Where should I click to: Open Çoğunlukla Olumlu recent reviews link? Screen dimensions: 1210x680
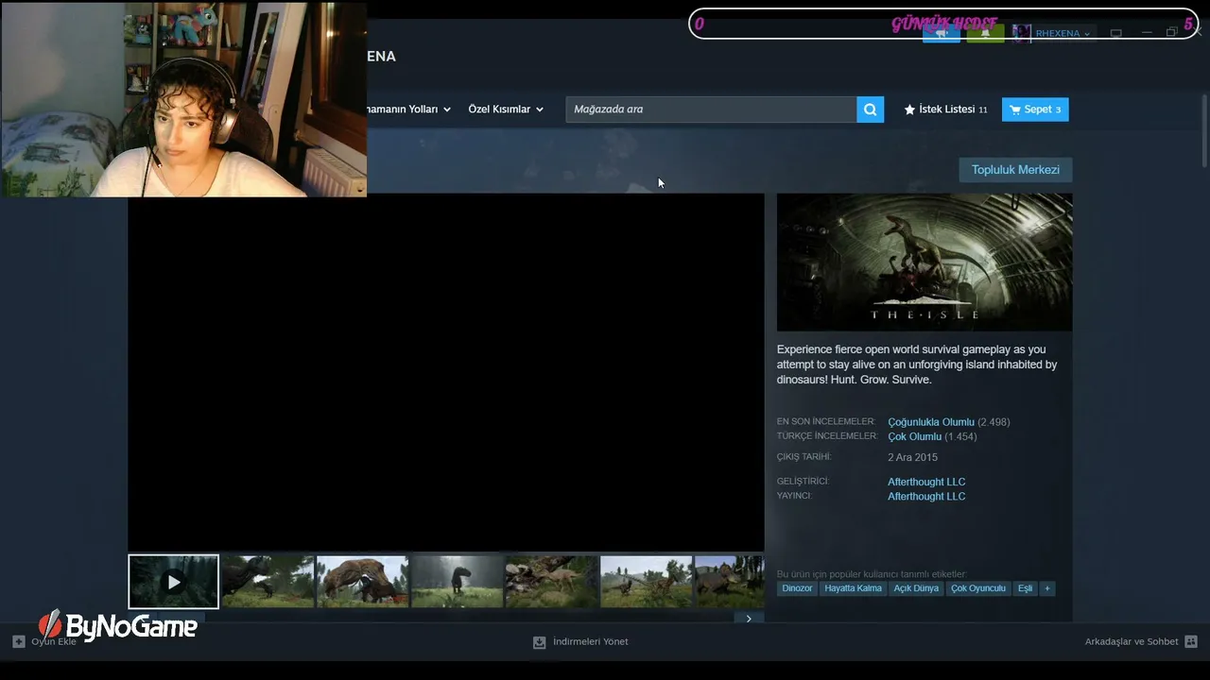coord(930,422)
